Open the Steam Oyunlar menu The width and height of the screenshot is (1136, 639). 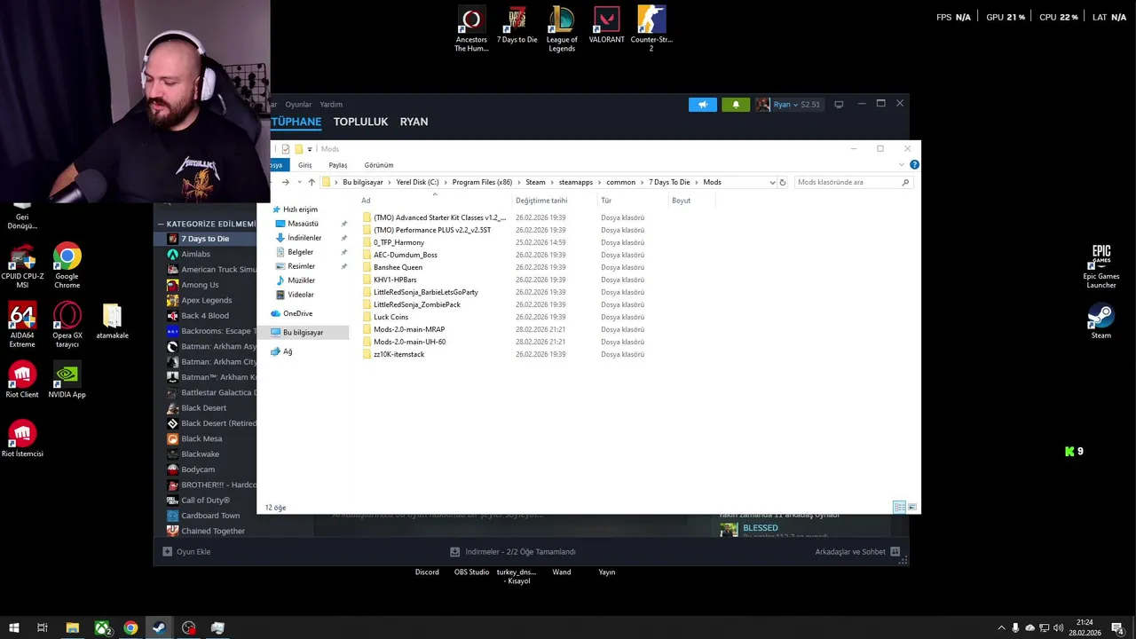[298, 105]
